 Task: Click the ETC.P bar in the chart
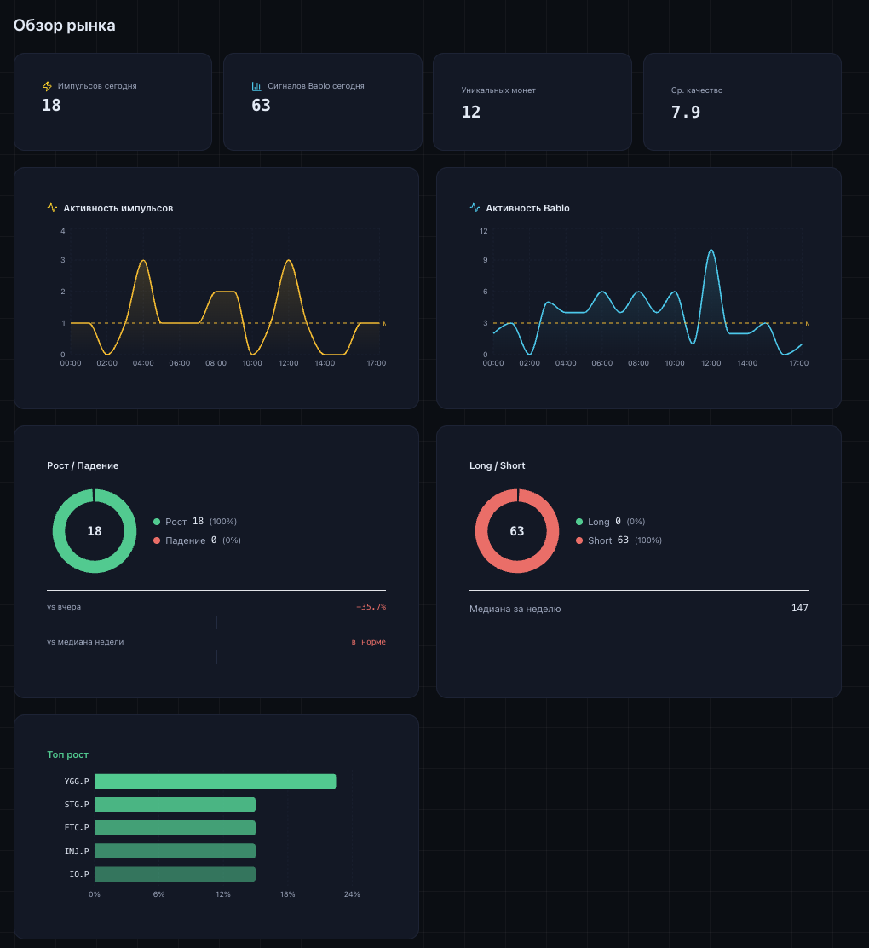coord(175,828)
